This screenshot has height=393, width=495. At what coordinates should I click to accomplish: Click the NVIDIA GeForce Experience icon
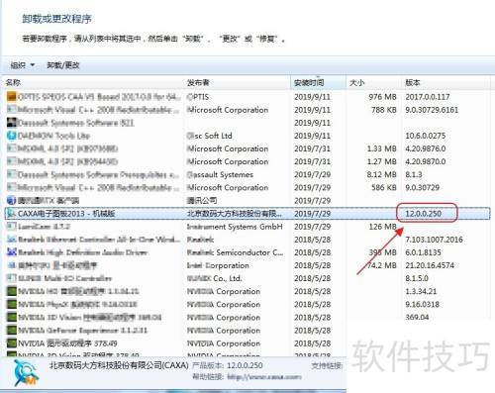pos(12,331)
